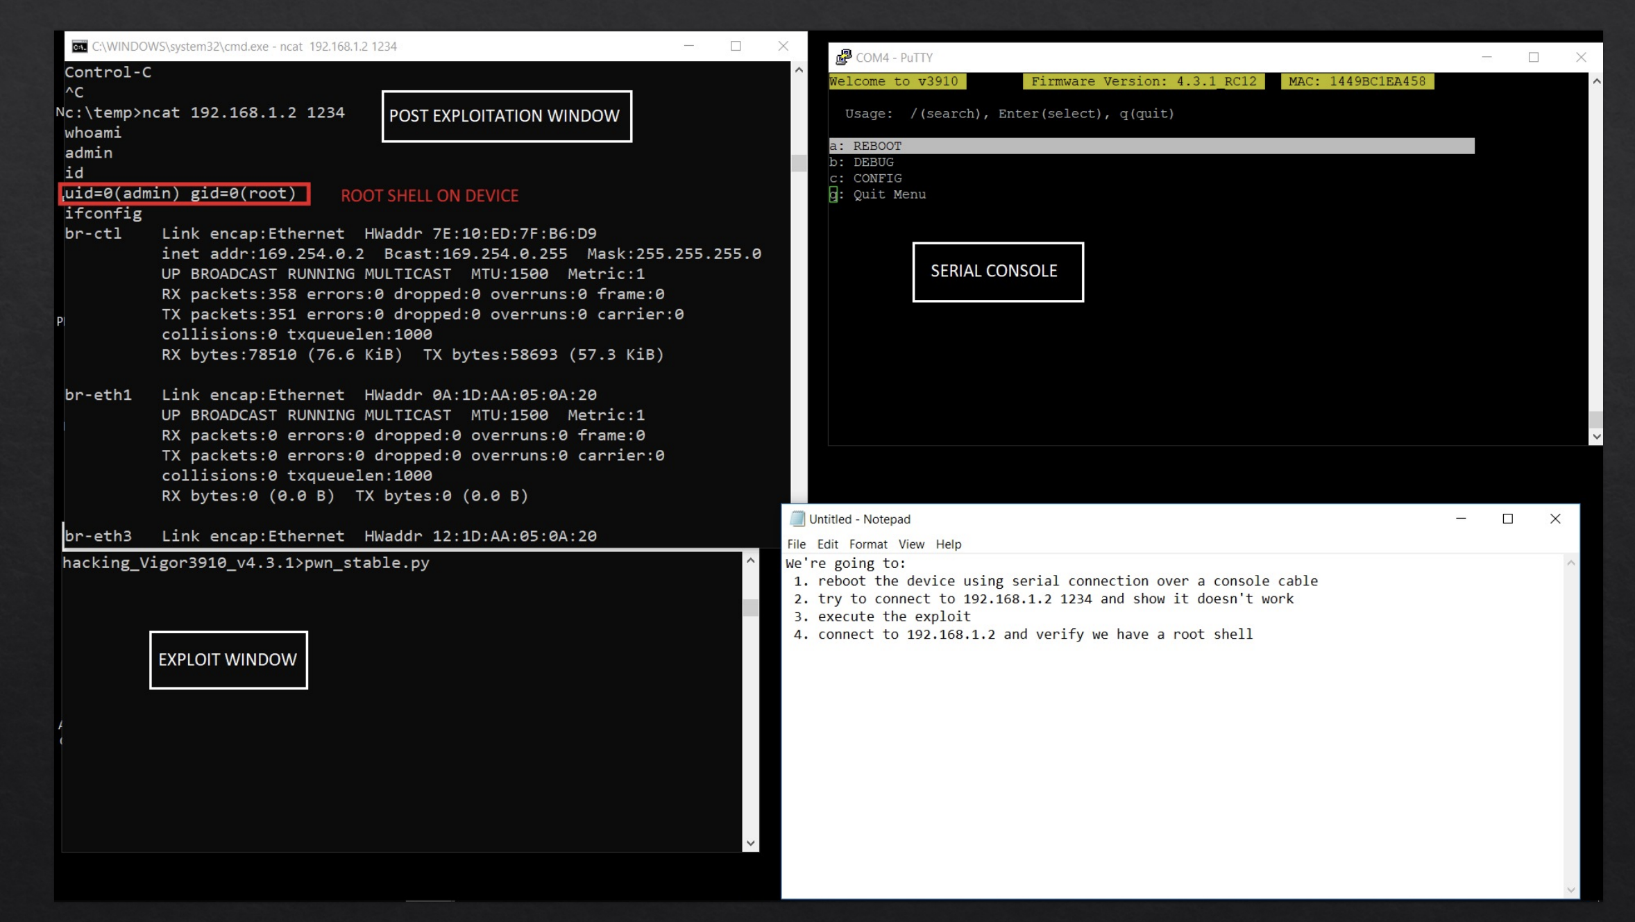Click 'Welcome to v3910' in PuTTY header
The height and width of the screenshot is (922, 1635).
pos(897,81)
